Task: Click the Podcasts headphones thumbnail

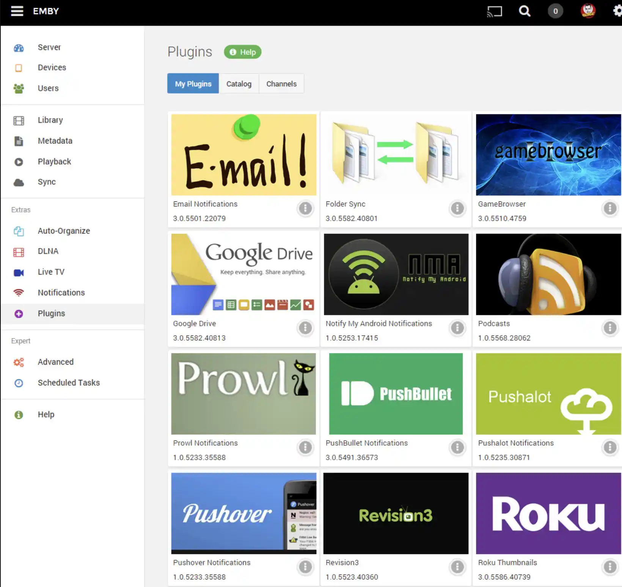Action: (548, 275)
